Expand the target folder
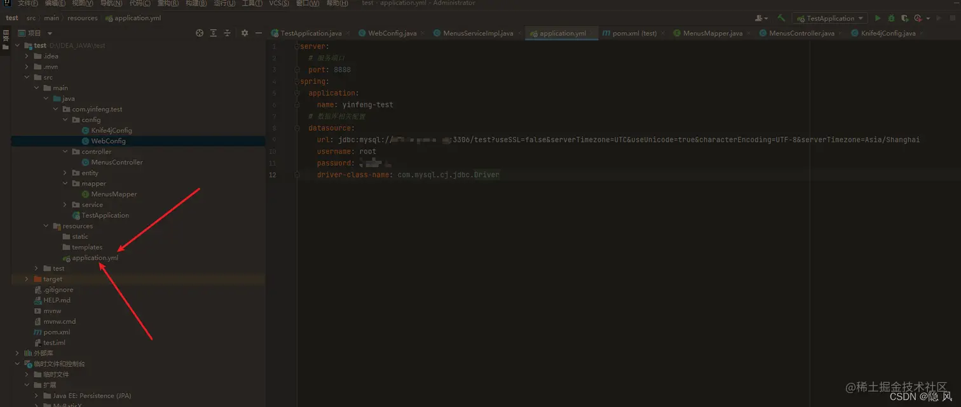This screenshot has height=407, width=961. pyautogui.click(x=27, y=279)
